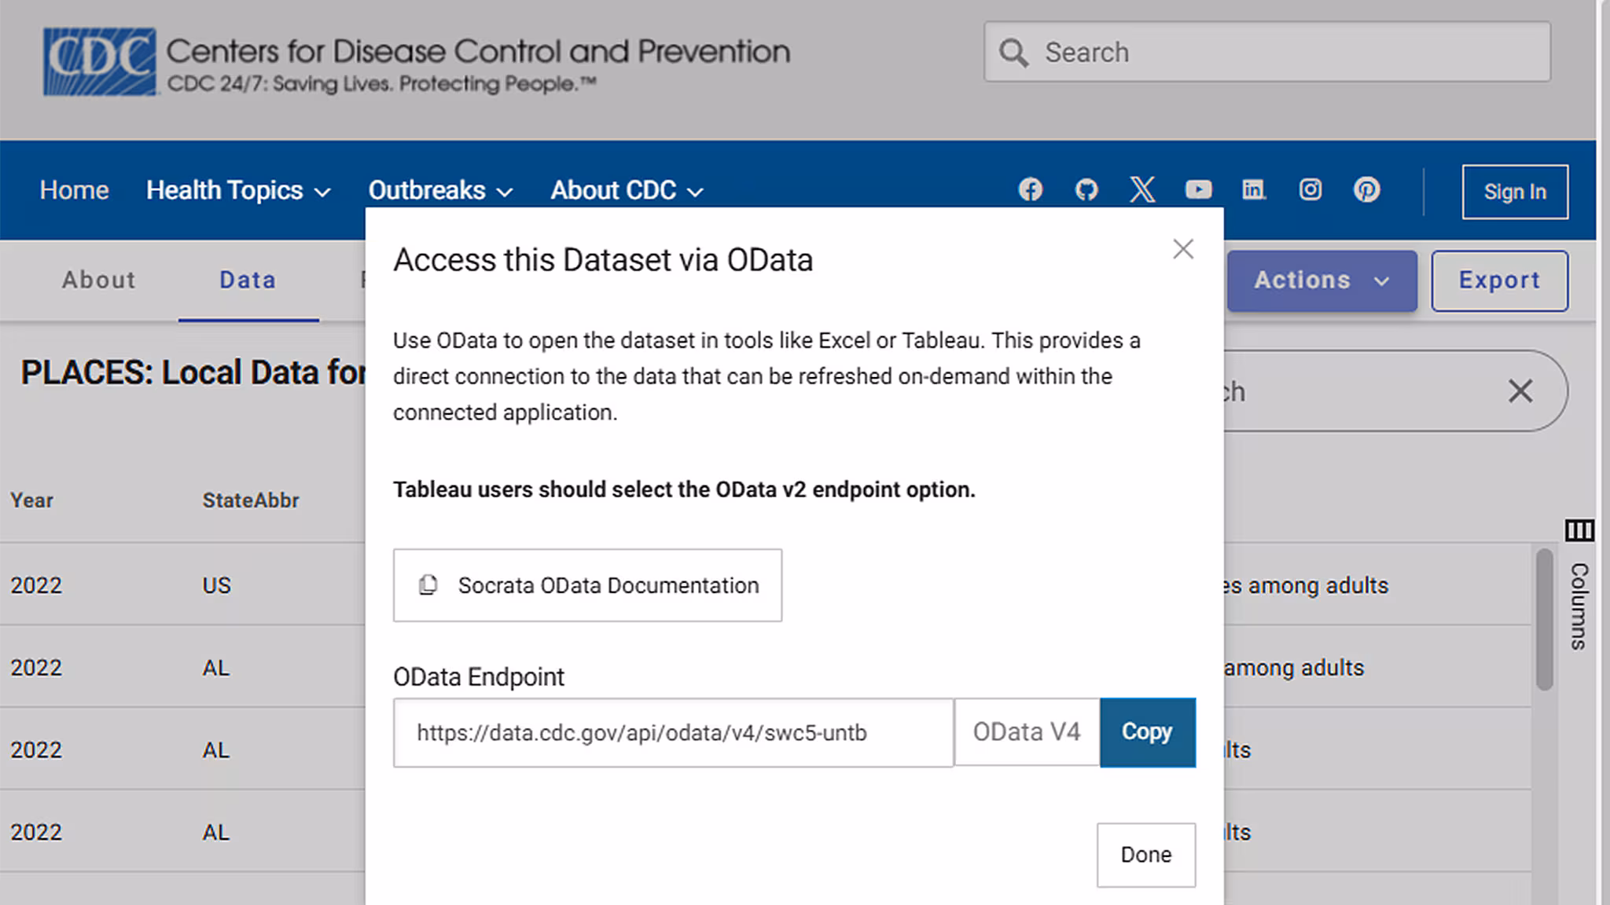The width and height of the screenshot is (1610, 905).
Task: Open CDC Pinterest icon
Action: (1366, 189)
